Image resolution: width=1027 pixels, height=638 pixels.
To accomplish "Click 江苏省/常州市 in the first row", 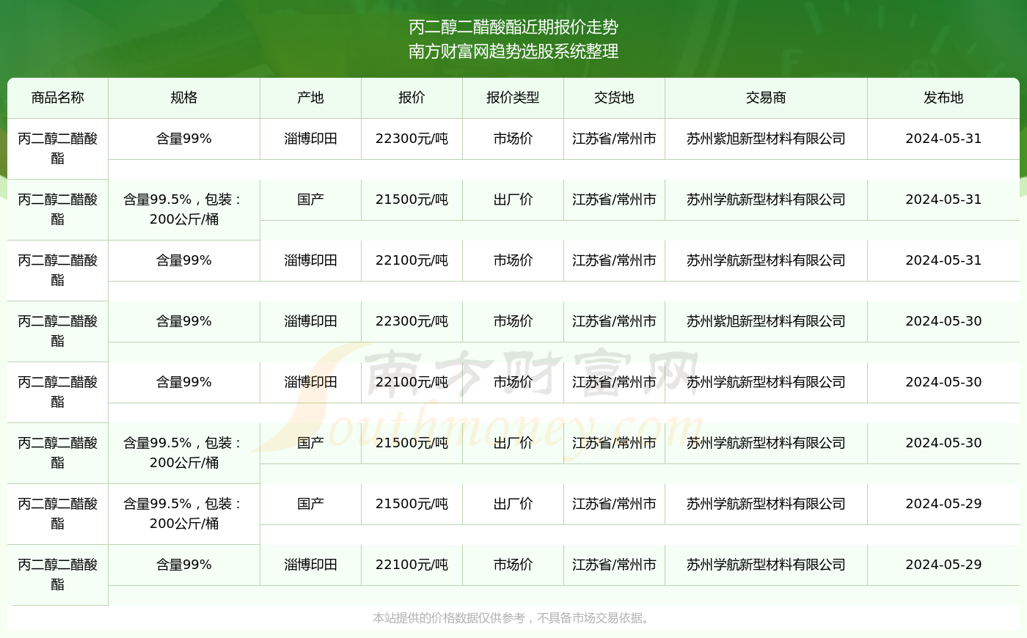I will pos(614,139).
